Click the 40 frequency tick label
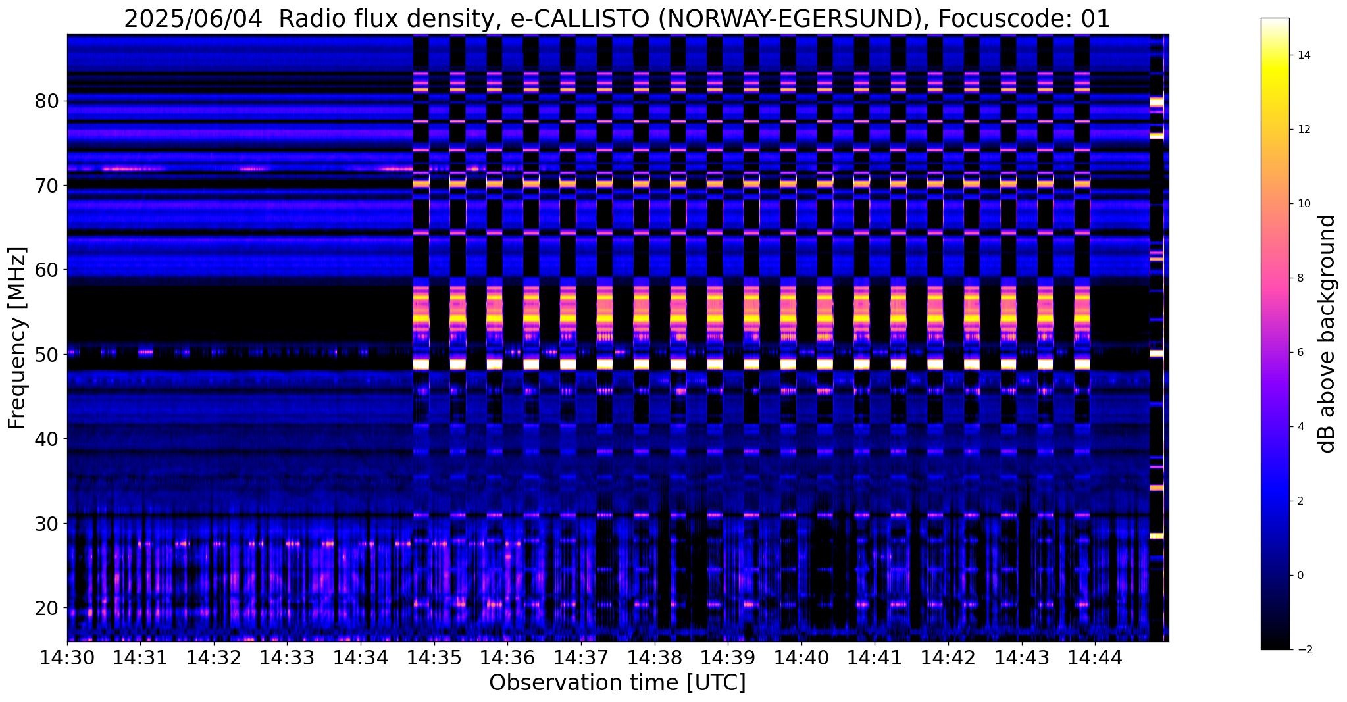The image size is (1347, 702). pyautogui.click(x=47, y=438)
